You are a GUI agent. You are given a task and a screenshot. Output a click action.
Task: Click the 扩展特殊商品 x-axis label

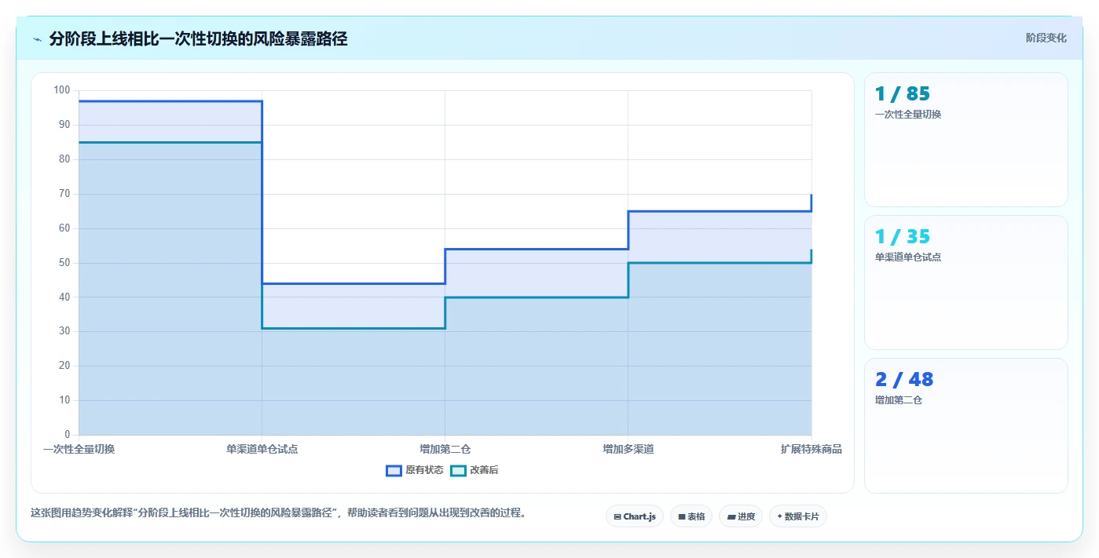coord(811,449)
